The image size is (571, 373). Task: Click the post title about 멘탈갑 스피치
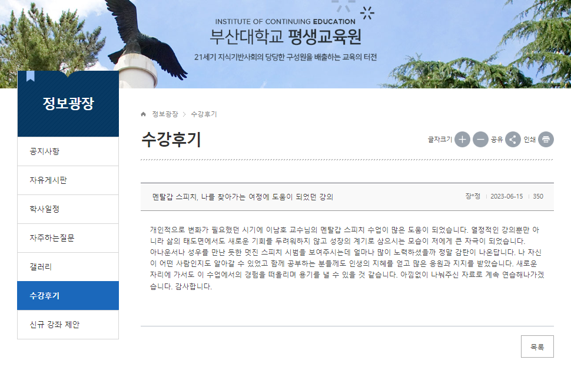click(x=243, y=197)
